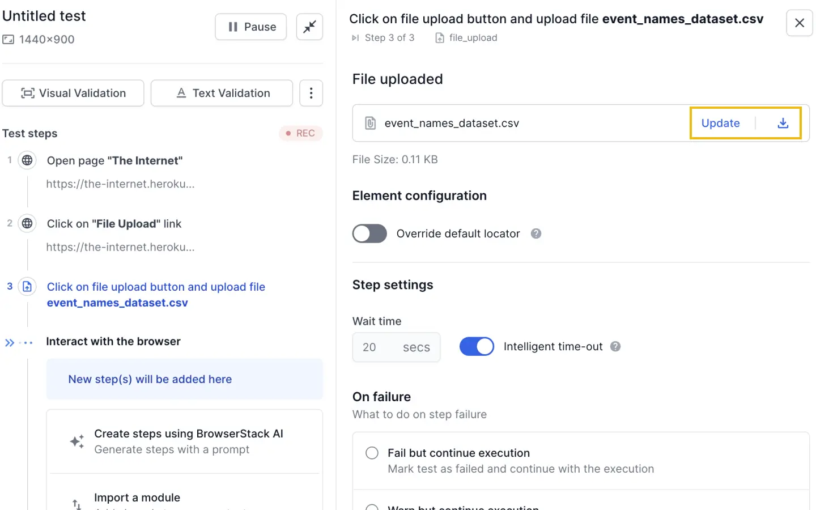Expand the Interact with the browser chevrons
Screen dimensions: 816x510
coord(10,342)
